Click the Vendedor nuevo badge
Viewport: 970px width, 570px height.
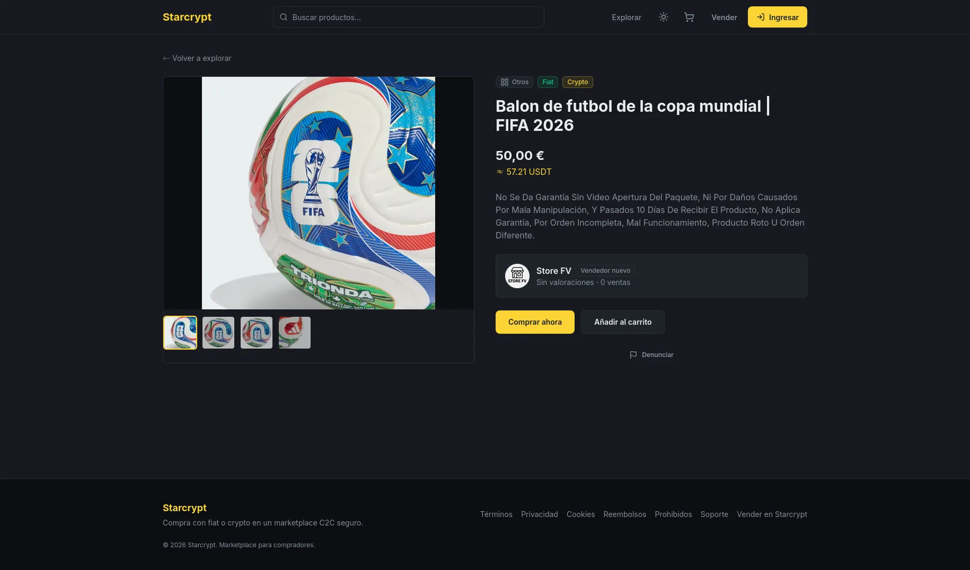coord(605,271)
